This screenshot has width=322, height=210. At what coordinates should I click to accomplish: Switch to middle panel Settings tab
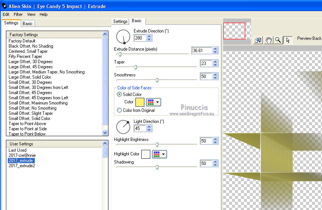[120, 21]
